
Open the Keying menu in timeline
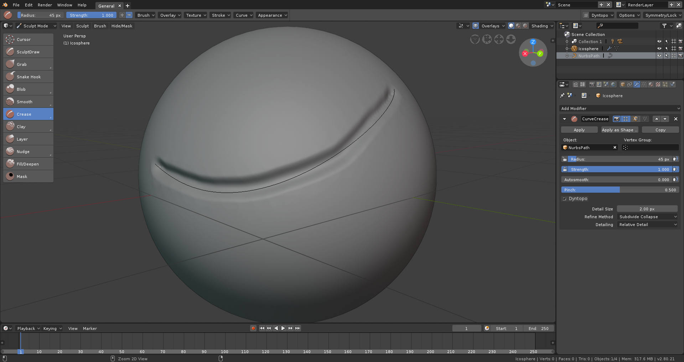[x=53, y=329]
